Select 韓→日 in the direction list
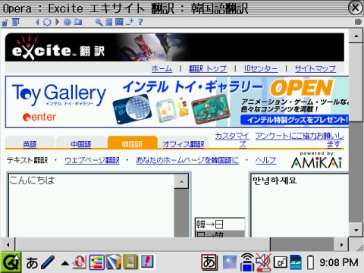The width and height of the screenshot is (364, 273). point(219,224)
